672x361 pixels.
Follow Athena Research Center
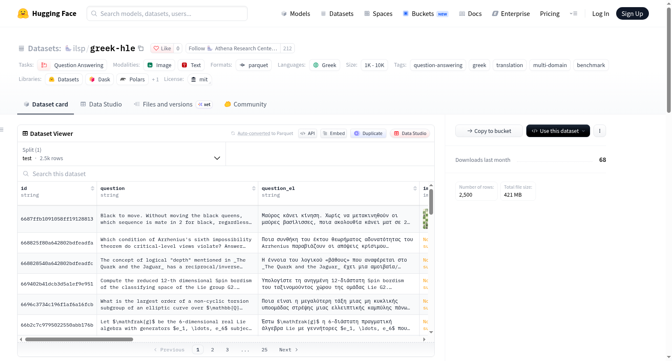pos(233,48)
